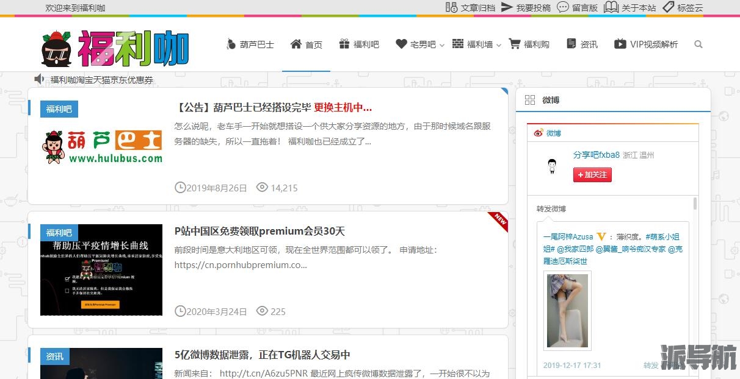Click the shopping cart icon for 福利购
The height and width of the screenshot is (379, 740).
[x=515, y=44]
